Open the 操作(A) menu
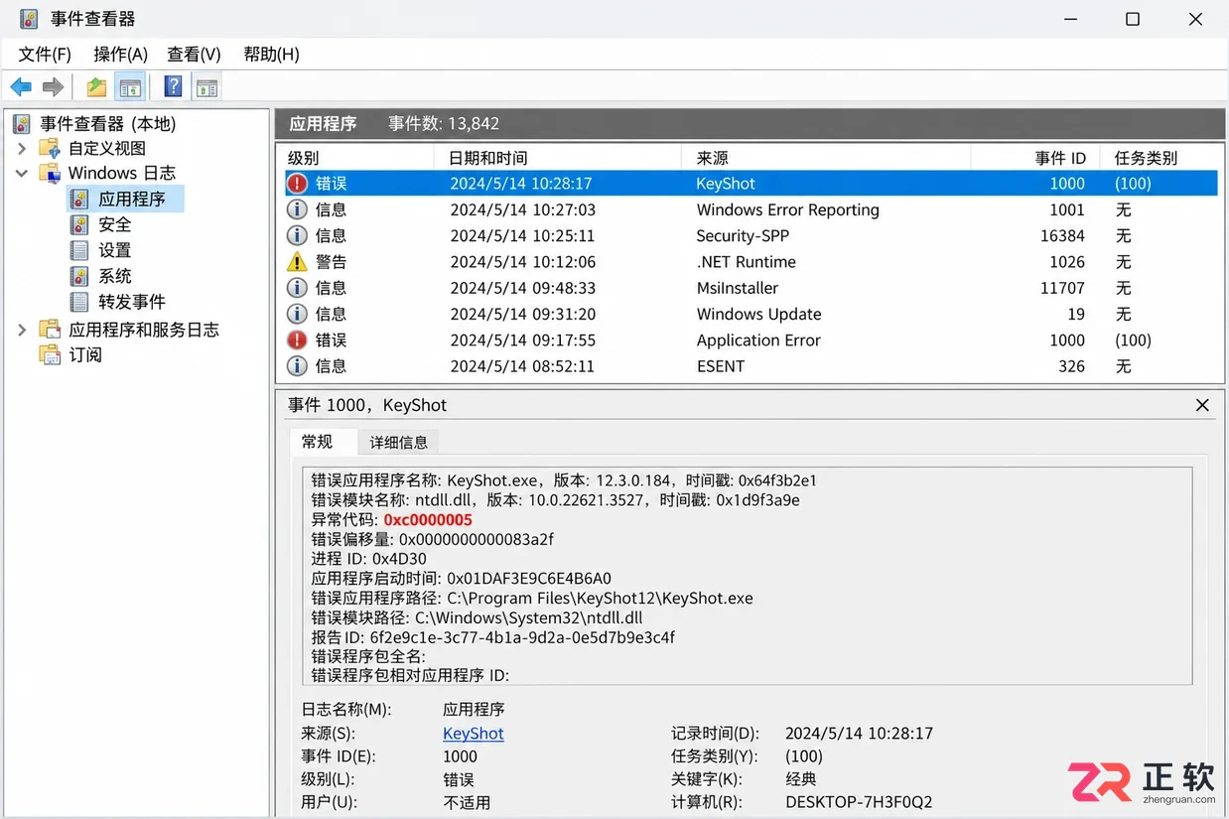The width and height of the screenshot is (1229, 819). pyautogui.click(x=120, y=55)
